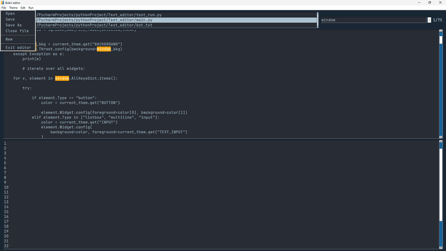Open the Theme menu

[x=13, y=8]
